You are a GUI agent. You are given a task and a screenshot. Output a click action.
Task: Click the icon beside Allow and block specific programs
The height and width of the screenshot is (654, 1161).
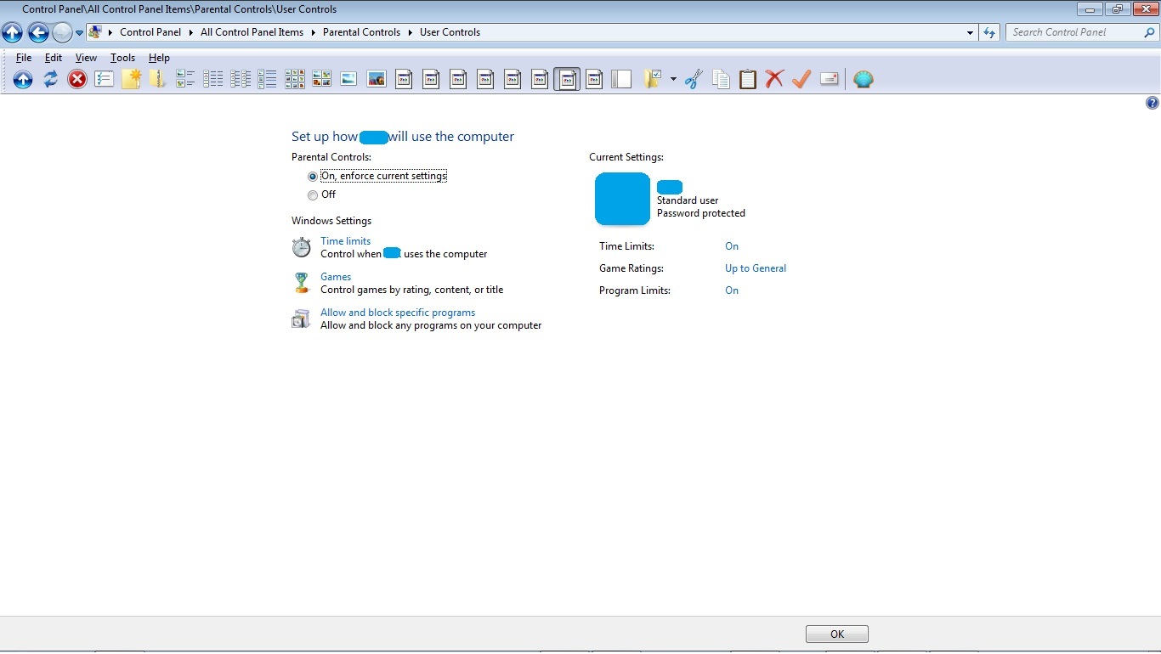click(x=301, y=319)
